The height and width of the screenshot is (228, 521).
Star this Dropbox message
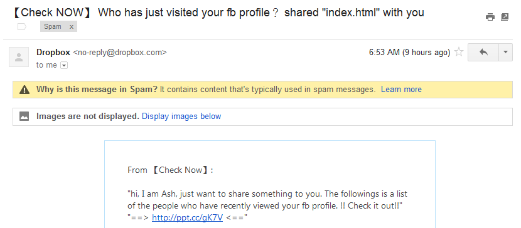[x=458, y=52]
